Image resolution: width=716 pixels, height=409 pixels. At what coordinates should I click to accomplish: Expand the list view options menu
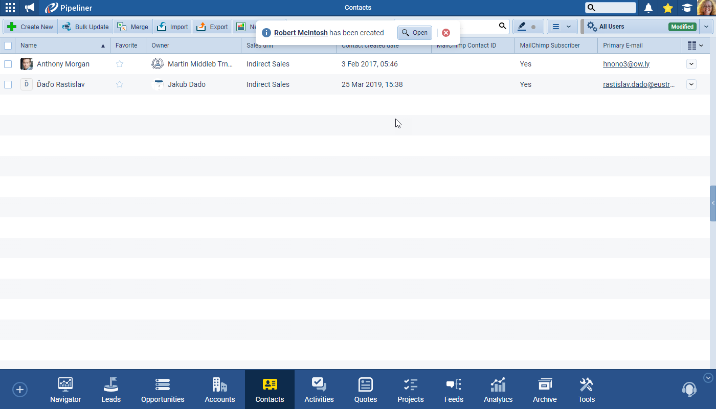tap(562, 27)
